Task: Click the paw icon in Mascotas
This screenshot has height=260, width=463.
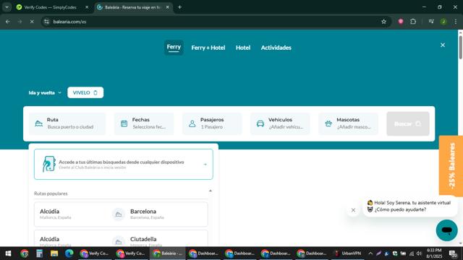Action: point(328,123)
